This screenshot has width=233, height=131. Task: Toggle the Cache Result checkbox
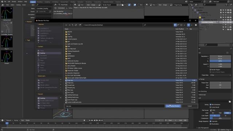coord(210,107)
